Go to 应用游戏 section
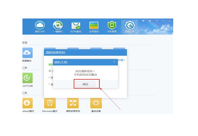The width and height of the screenshot is (198, 136). point(94,27)
